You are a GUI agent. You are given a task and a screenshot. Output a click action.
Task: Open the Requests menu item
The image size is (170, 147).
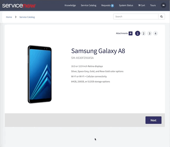pos(106,5)
